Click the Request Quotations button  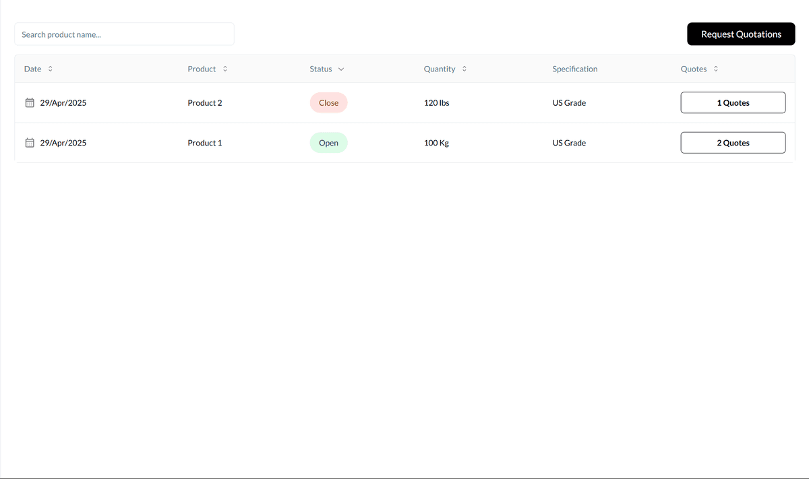point(740,34)
